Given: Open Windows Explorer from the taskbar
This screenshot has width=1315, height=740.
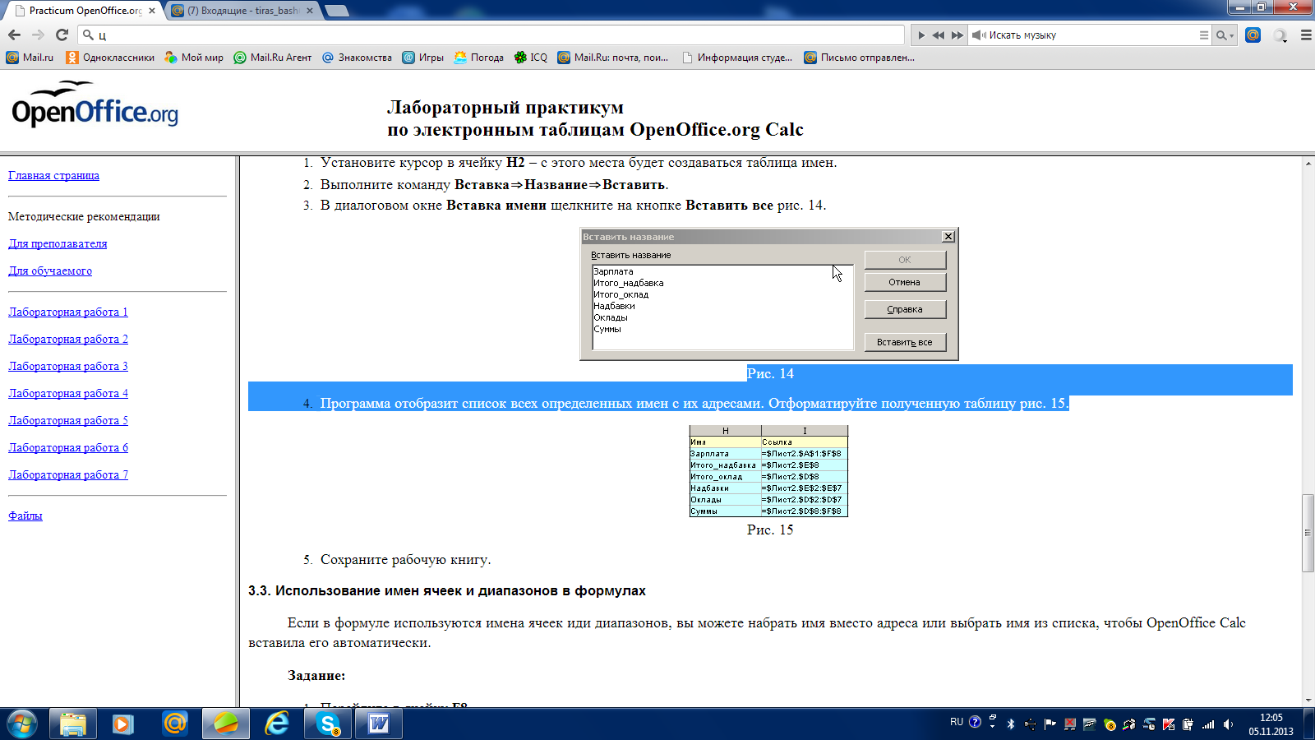Looking at the screenshot, I should [72, 724].
